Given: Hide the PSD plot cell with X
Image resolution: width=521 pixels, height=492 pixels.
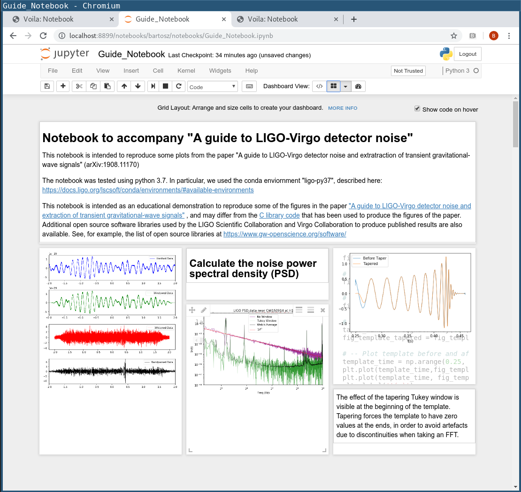Looking at the screenshot, I should tap(322, 310).
